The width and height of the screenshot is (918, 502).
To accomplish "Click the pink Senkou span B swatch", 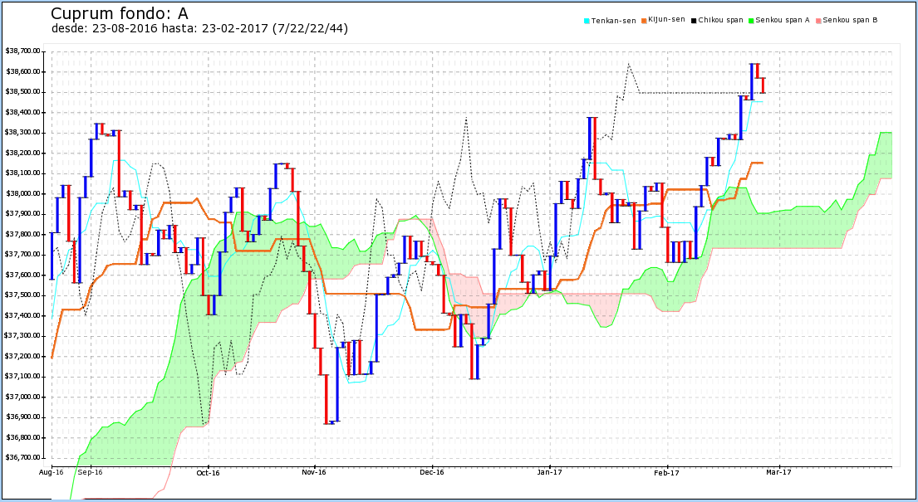I will tap(818, 21).
